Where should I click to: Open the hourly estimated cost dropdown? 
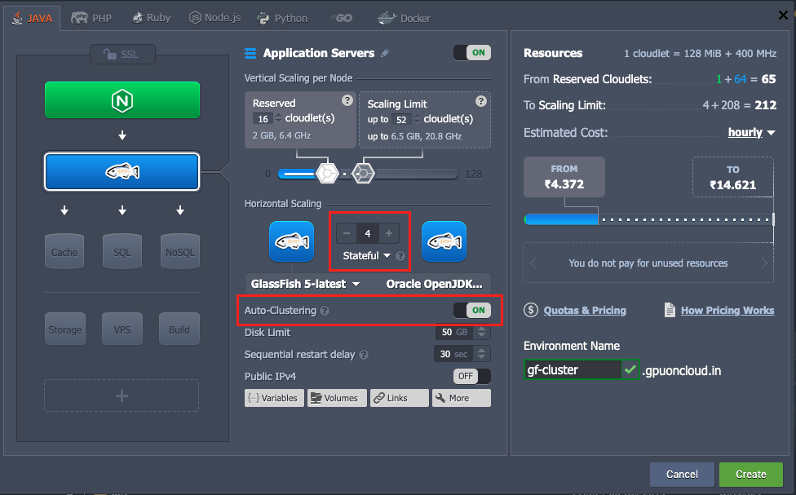(751, 132)
